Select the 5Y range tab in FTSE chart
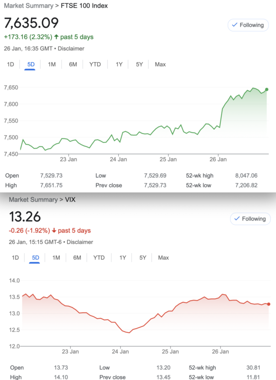The height and width of the screenshot is (380, 276). (x=139, y=65)
